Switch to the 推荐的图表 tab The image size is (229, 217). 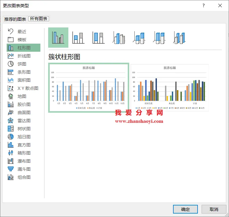15,19
